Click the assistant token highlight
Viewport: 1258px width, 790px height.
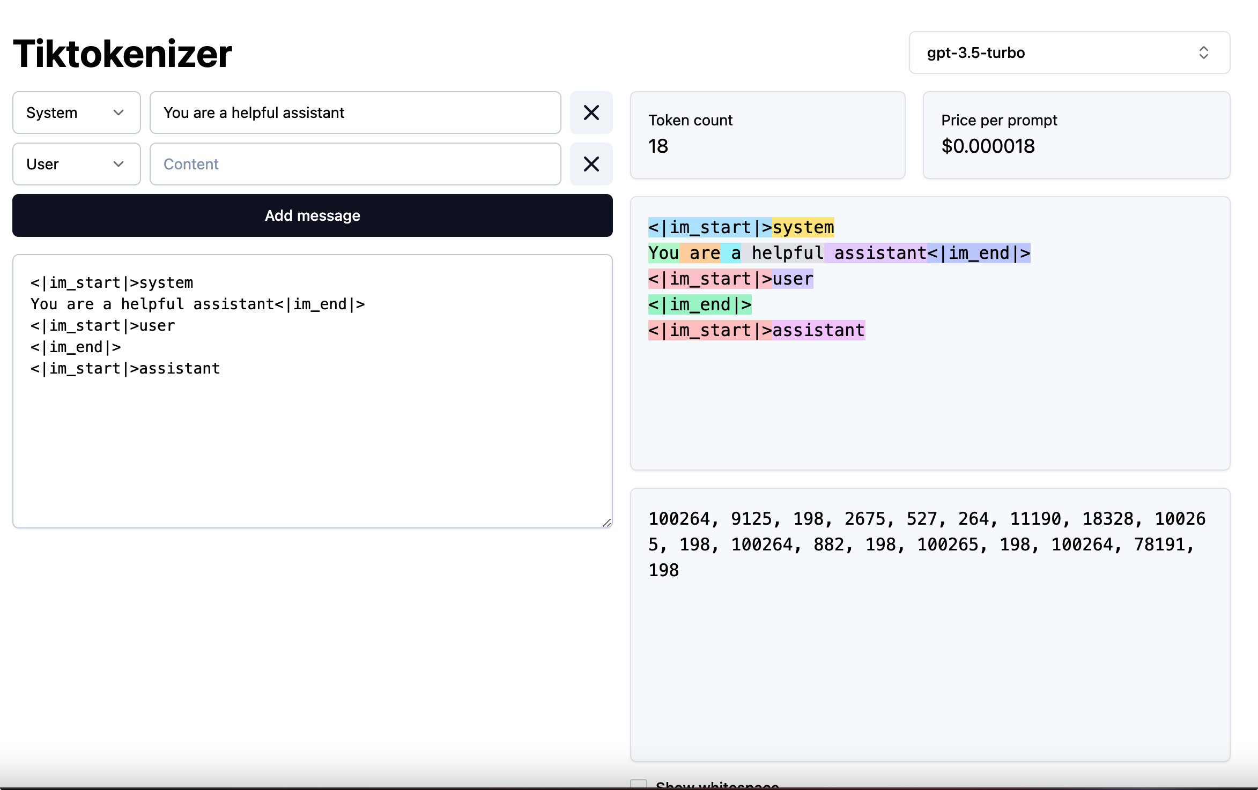point(816,330)
